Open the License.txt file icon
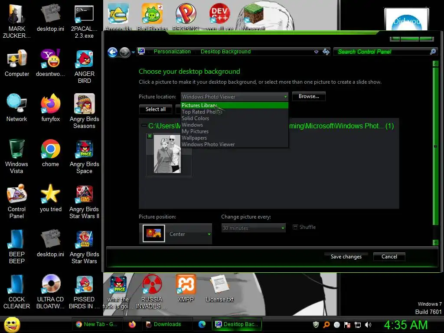Image resolution: width=444 pixels, height=333 pixels. pos(220,288)
